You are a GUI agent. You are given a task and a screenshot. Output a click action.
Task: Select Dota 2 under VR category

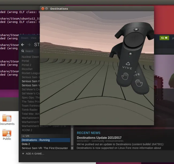pyautogui.click(x=26, y=144)
